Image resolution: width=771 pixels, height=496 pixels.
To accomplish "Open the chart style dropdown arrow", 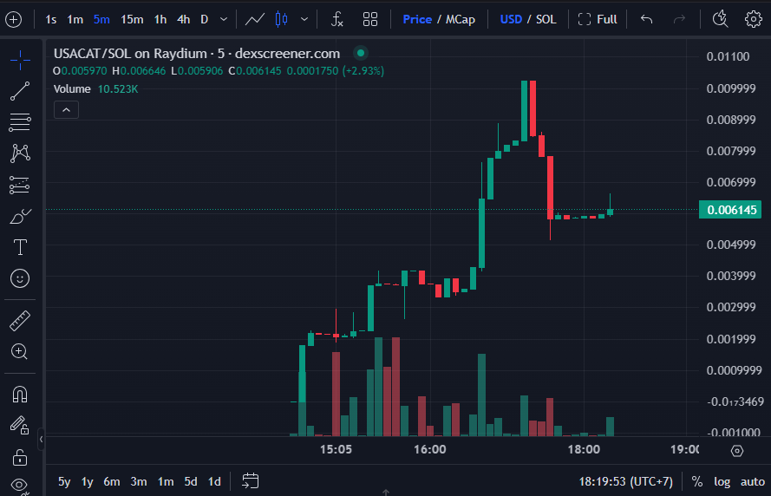I will coord(304,20).
